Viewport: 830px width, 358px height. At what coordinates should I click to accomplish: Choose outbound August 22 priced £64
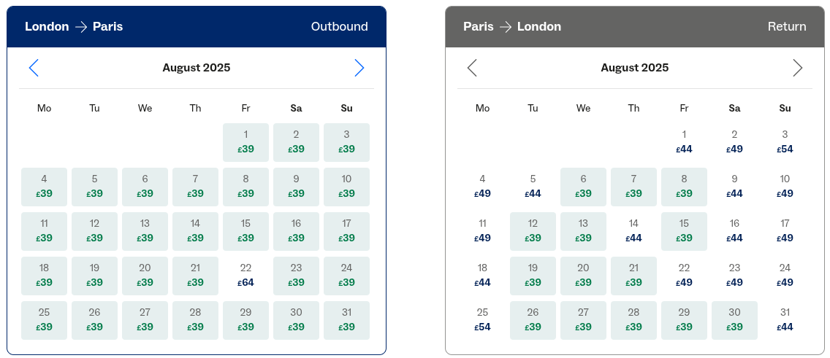pos(245,276)
